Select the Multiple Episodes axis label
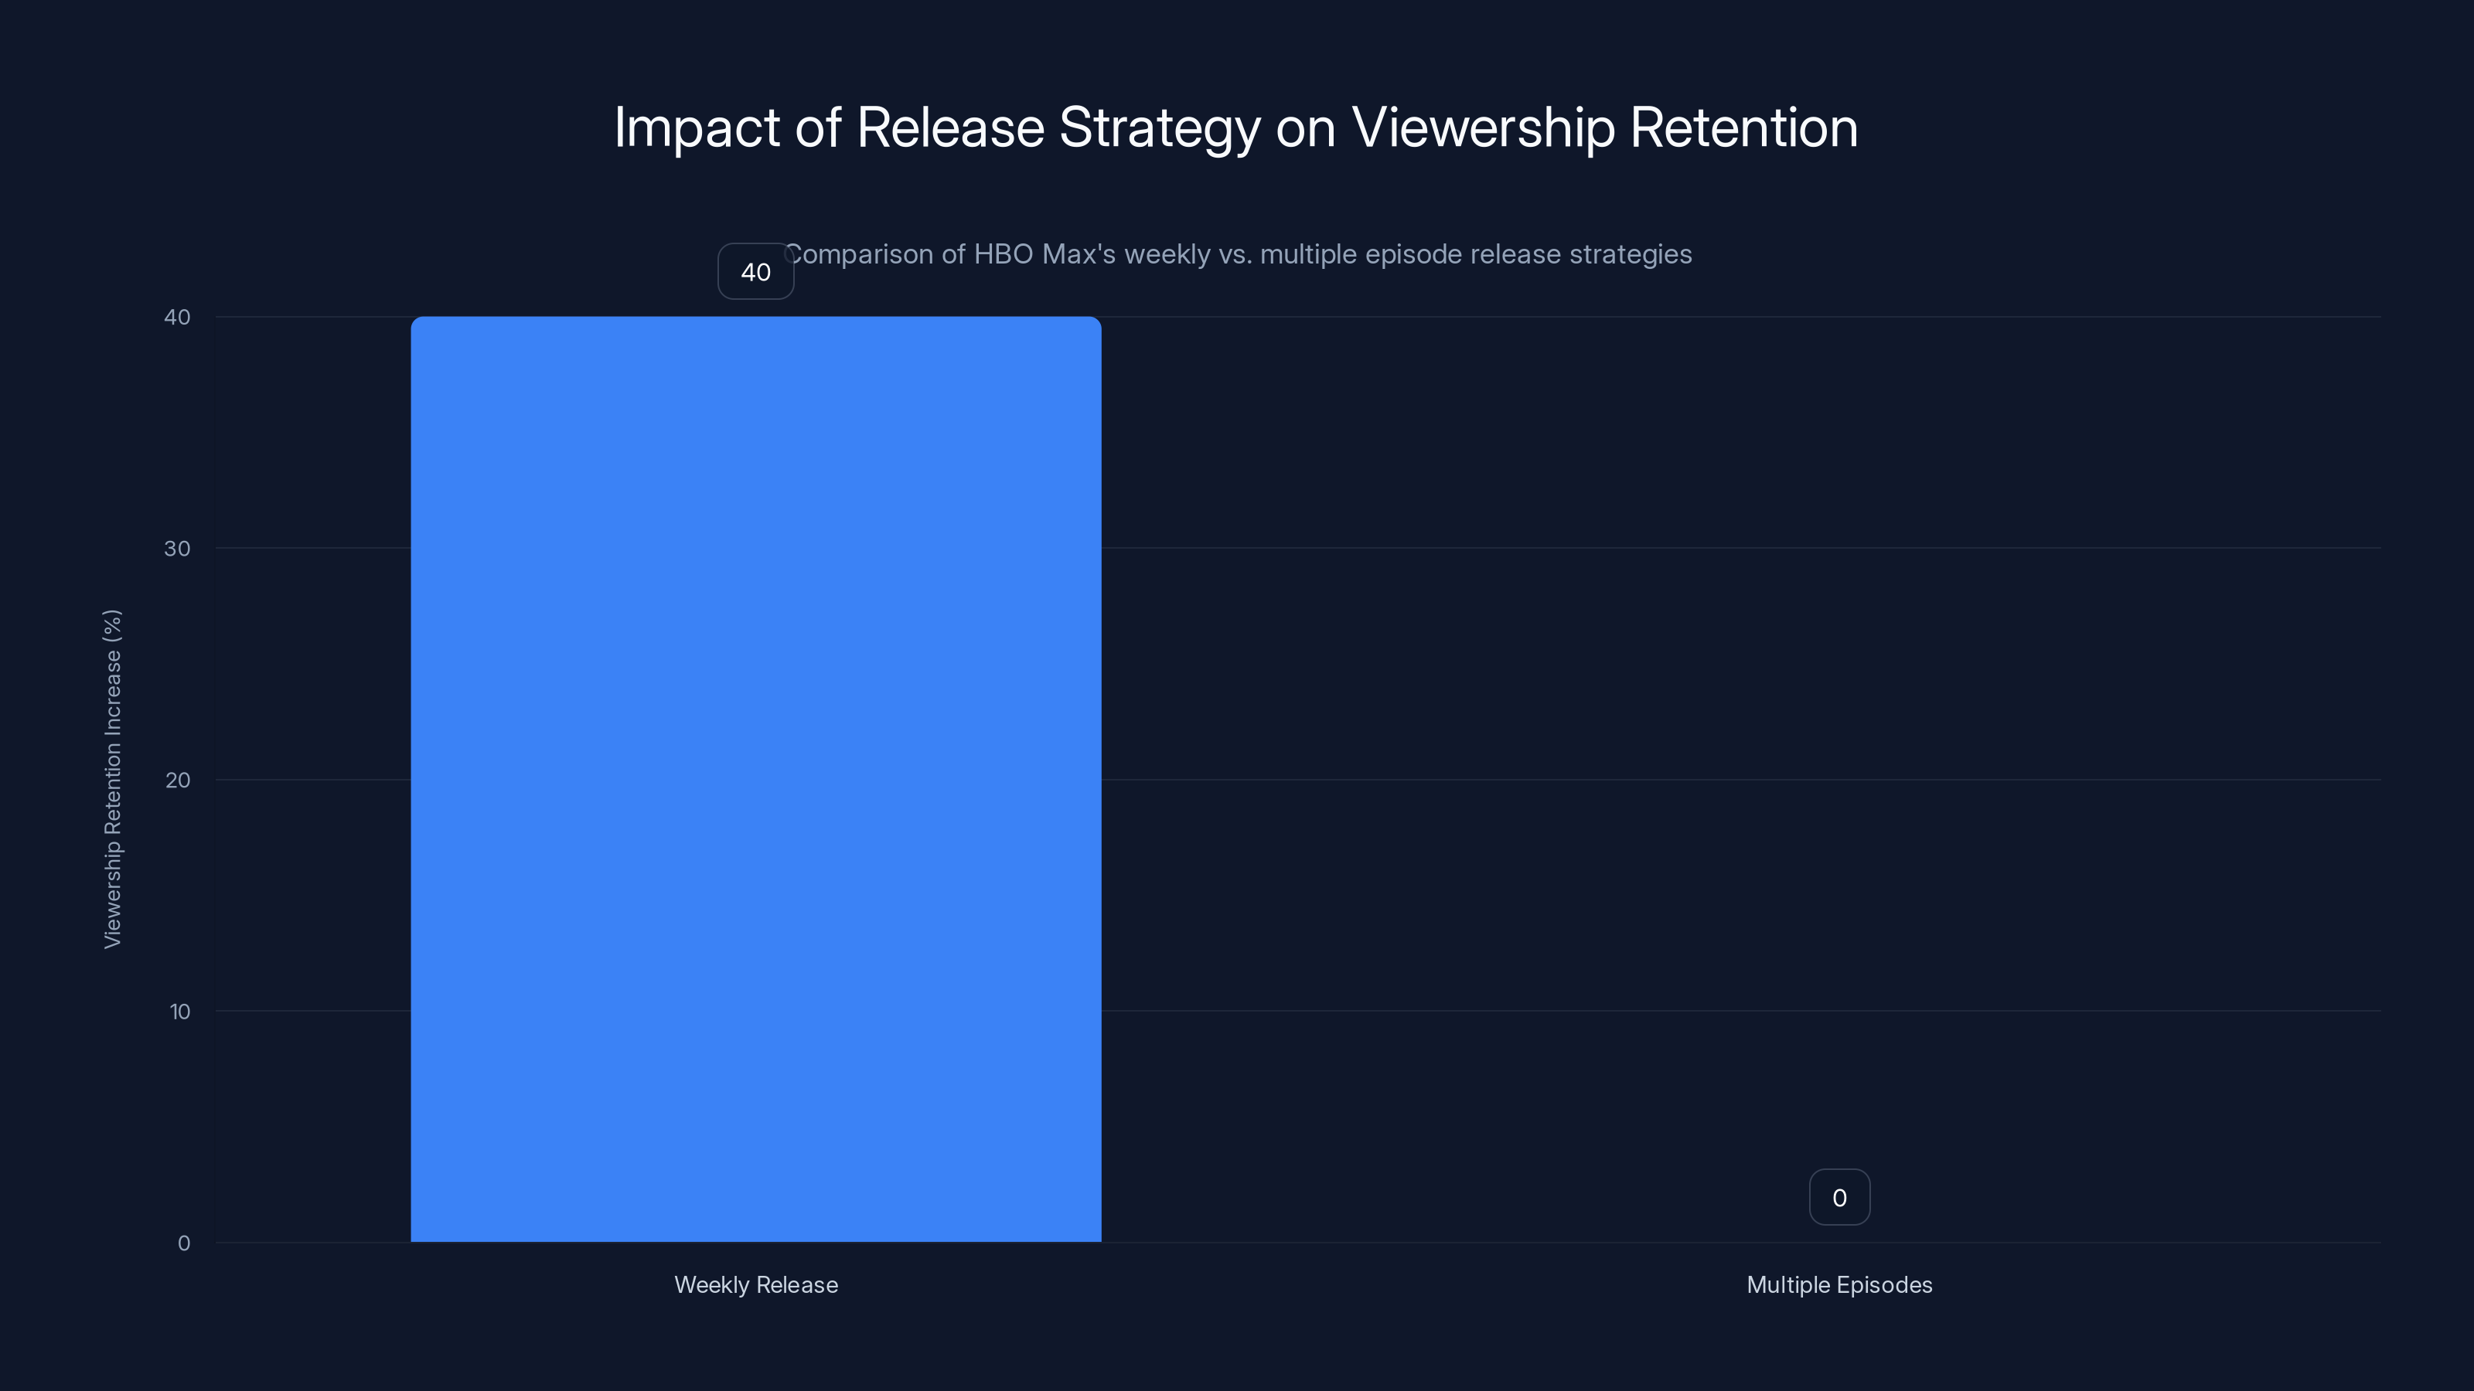 tap(1839, 1284)
